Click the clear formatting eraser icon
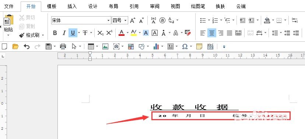 [x=188, y=33]
